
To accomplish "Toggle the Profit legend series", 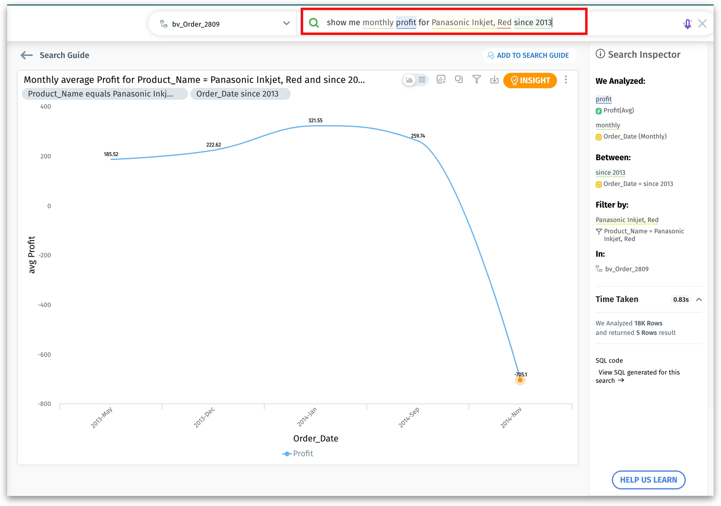I will pos(298,453).
